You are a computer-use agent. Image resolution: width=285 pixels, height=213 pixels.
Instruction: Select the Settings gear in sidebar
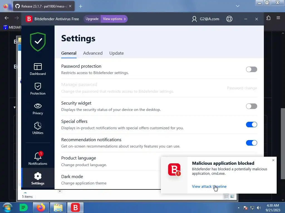click(x=38, y=179)
